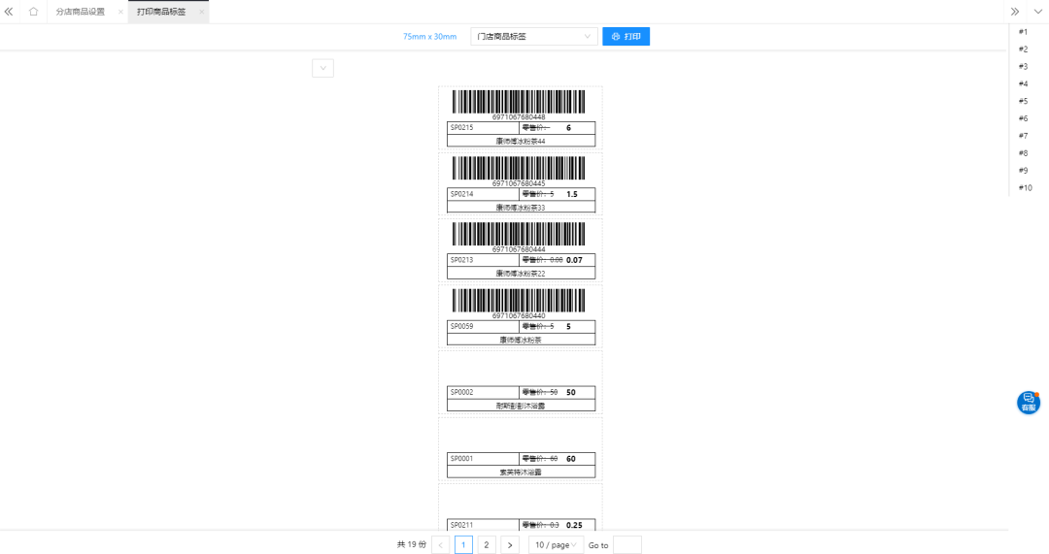The width and height of the screenshot is (1049, 554).
Task: Go to the next page arrow
Action: pyautogui.click(x=510, y=545)
